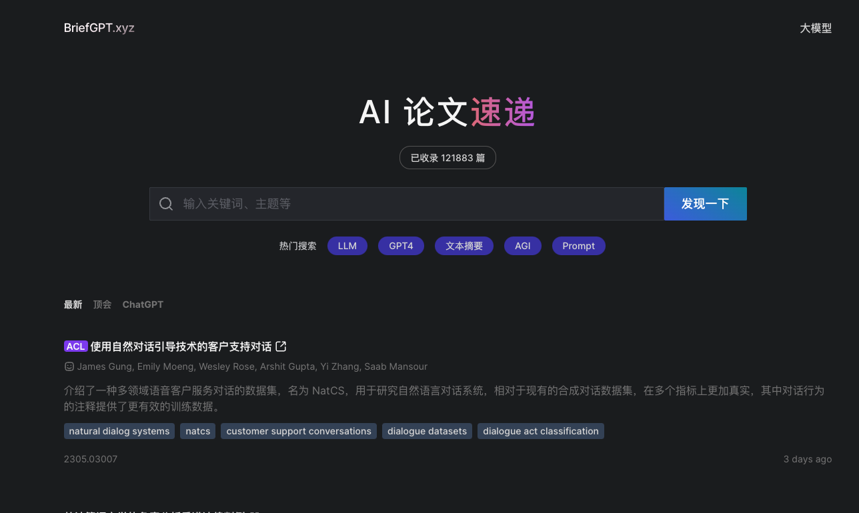859x513 pixels.
Task: Select the GPT4 hot search tag
Action: tap(401, 246)
